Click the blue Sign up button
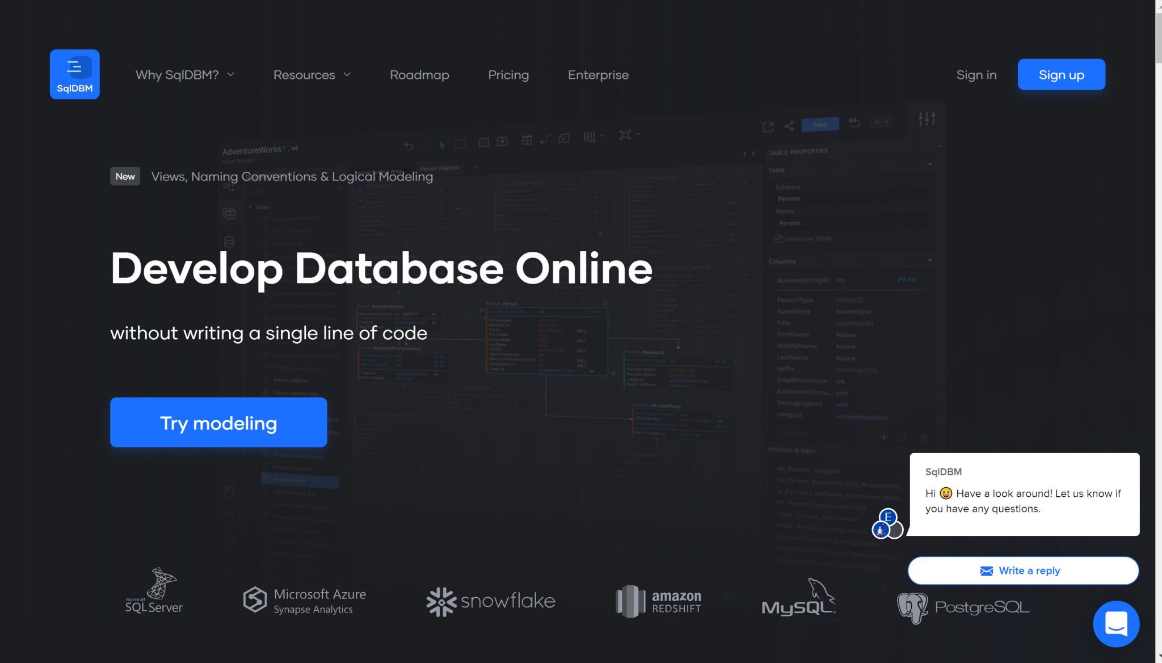The width and height of the screenshot is (1162, 663). pyautogui.click(x=1061, y=74)
